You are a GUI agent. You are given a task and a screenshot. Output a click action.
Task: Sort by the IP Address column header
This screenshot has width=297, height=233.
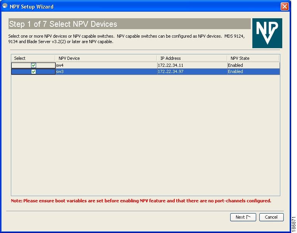192,58
